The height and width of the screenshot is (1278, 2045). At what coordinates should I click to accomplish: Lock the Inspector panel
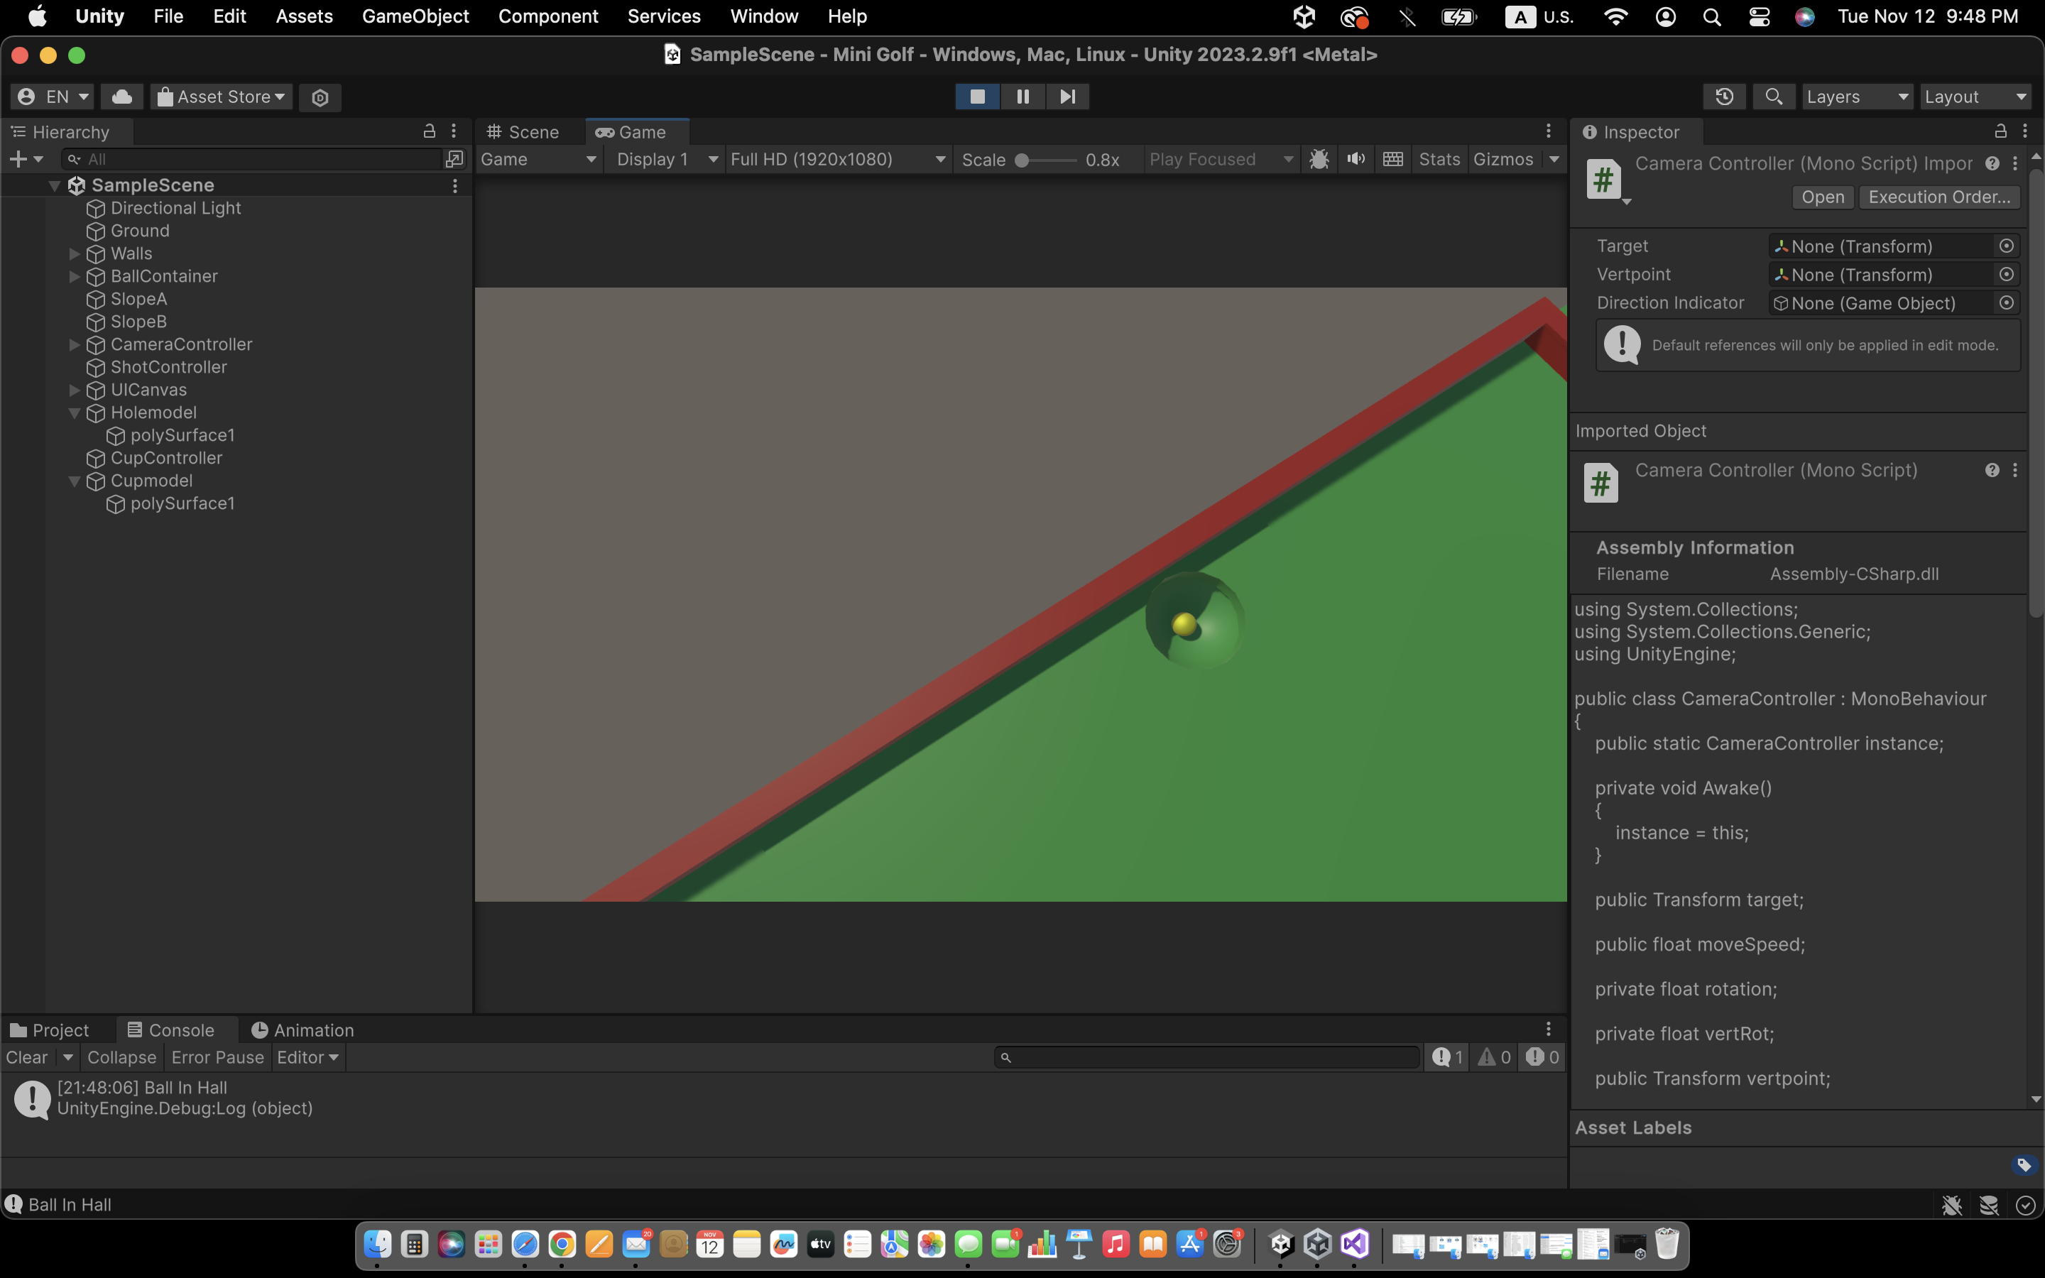point(2000,131)
